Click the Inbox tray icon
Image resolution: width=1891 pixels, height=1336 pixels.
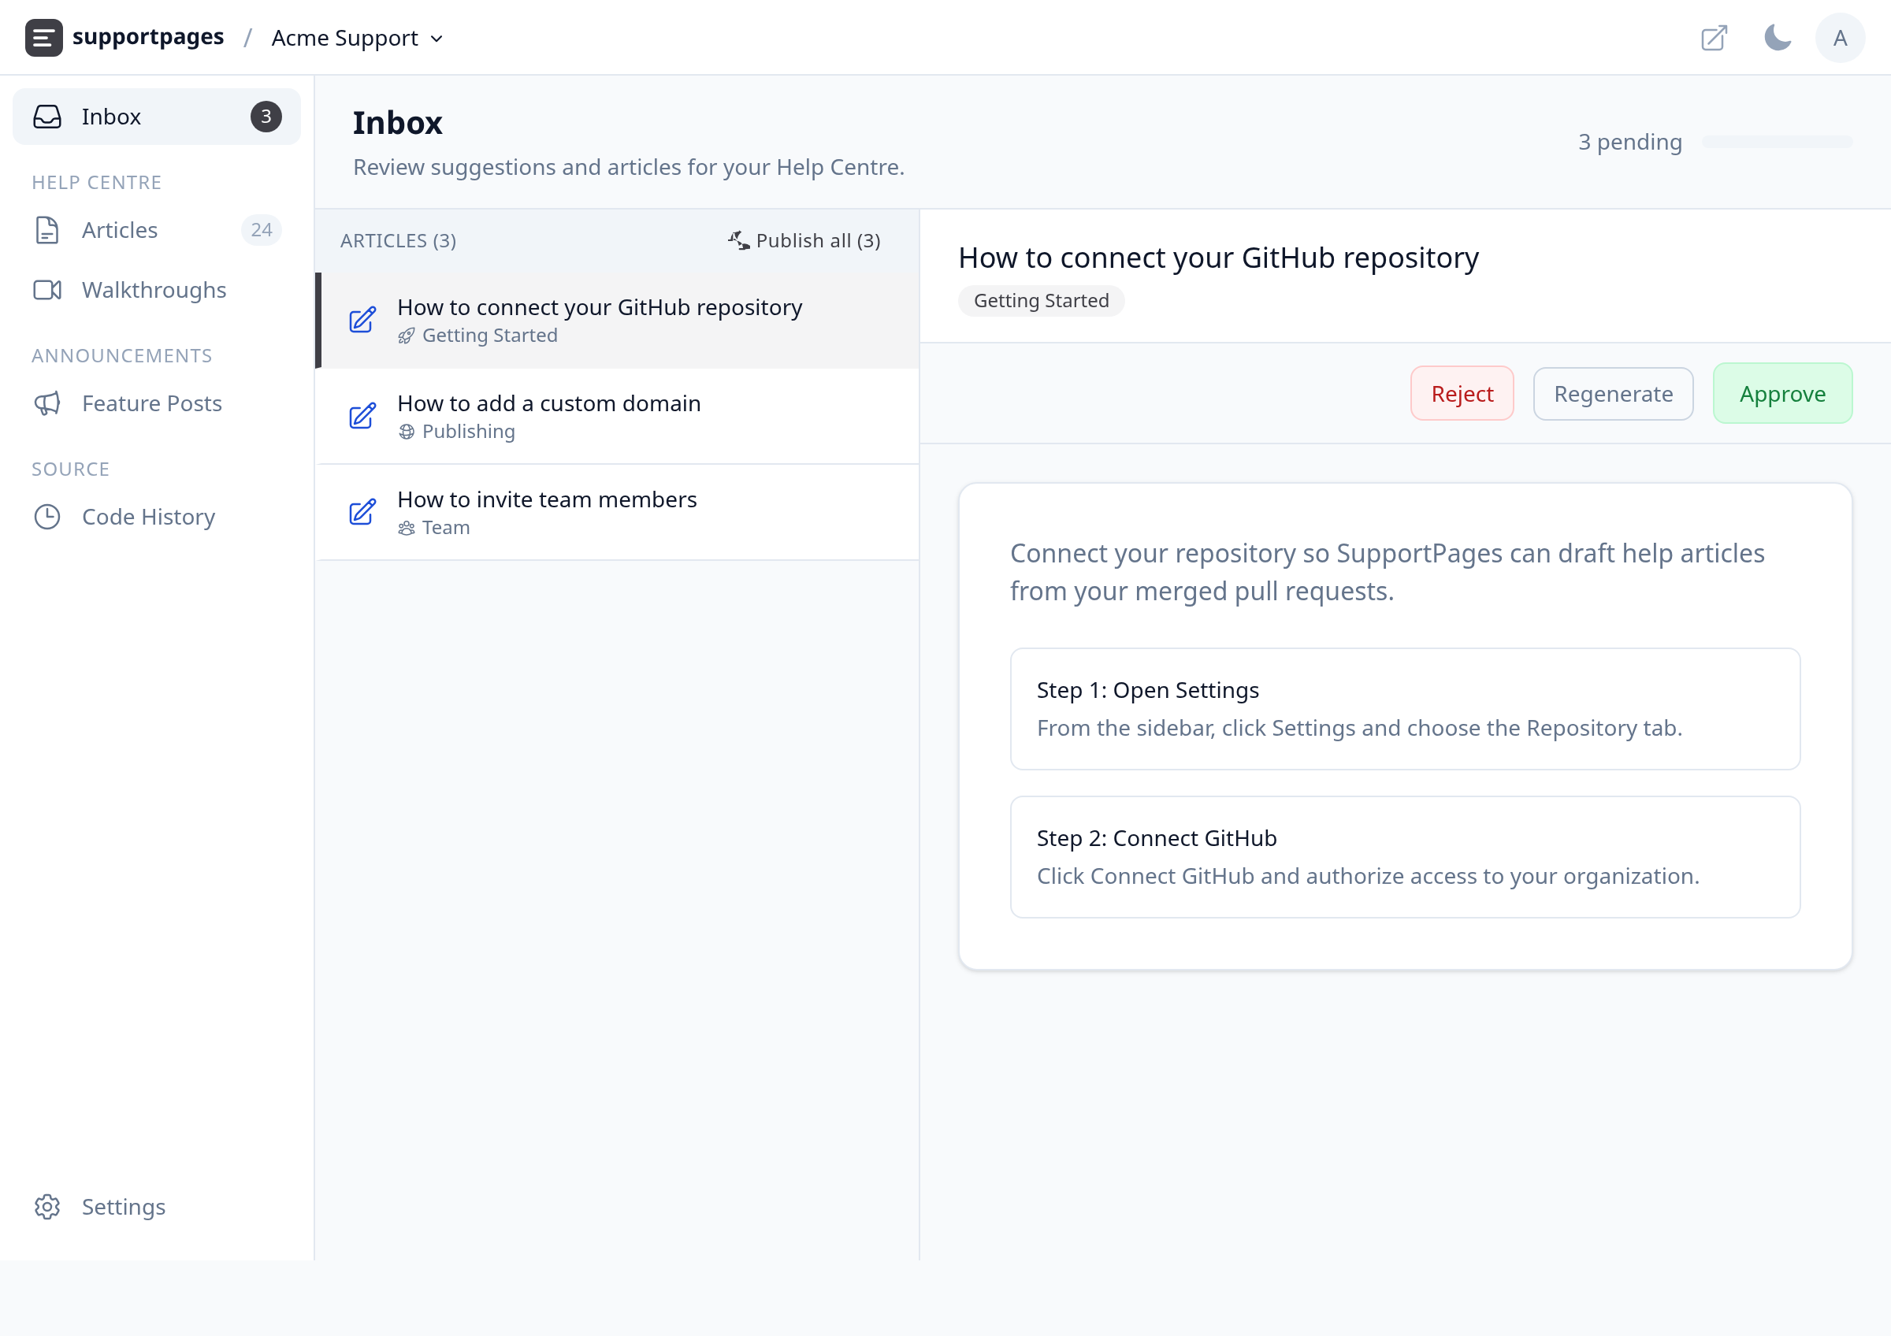47,116
